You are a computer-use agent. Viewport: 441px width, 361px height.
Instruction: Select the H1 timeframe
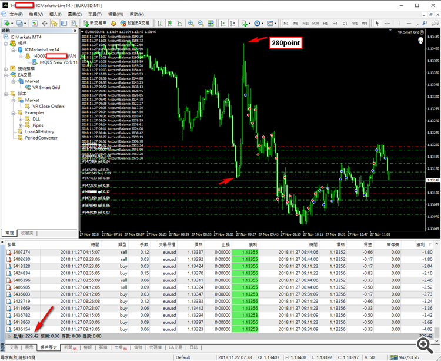point(325,24)
